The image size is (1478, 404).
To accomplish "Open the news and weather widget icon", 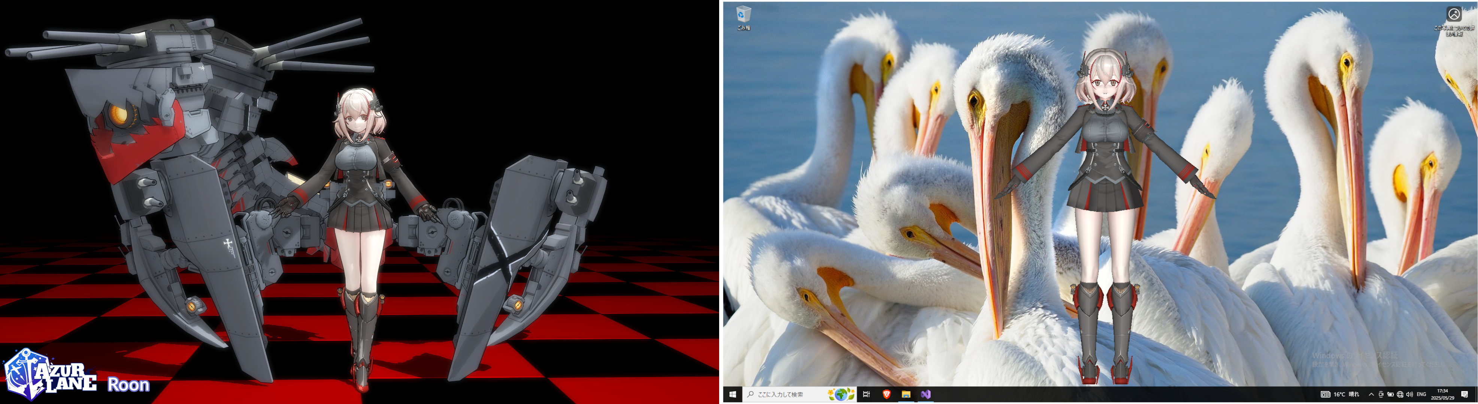I will tap(1326, 394).
